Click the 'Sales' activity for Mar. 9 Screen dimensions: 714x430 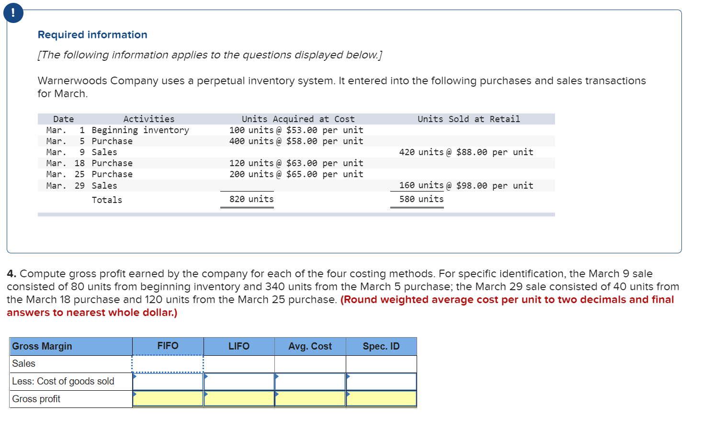coord(104,152)
